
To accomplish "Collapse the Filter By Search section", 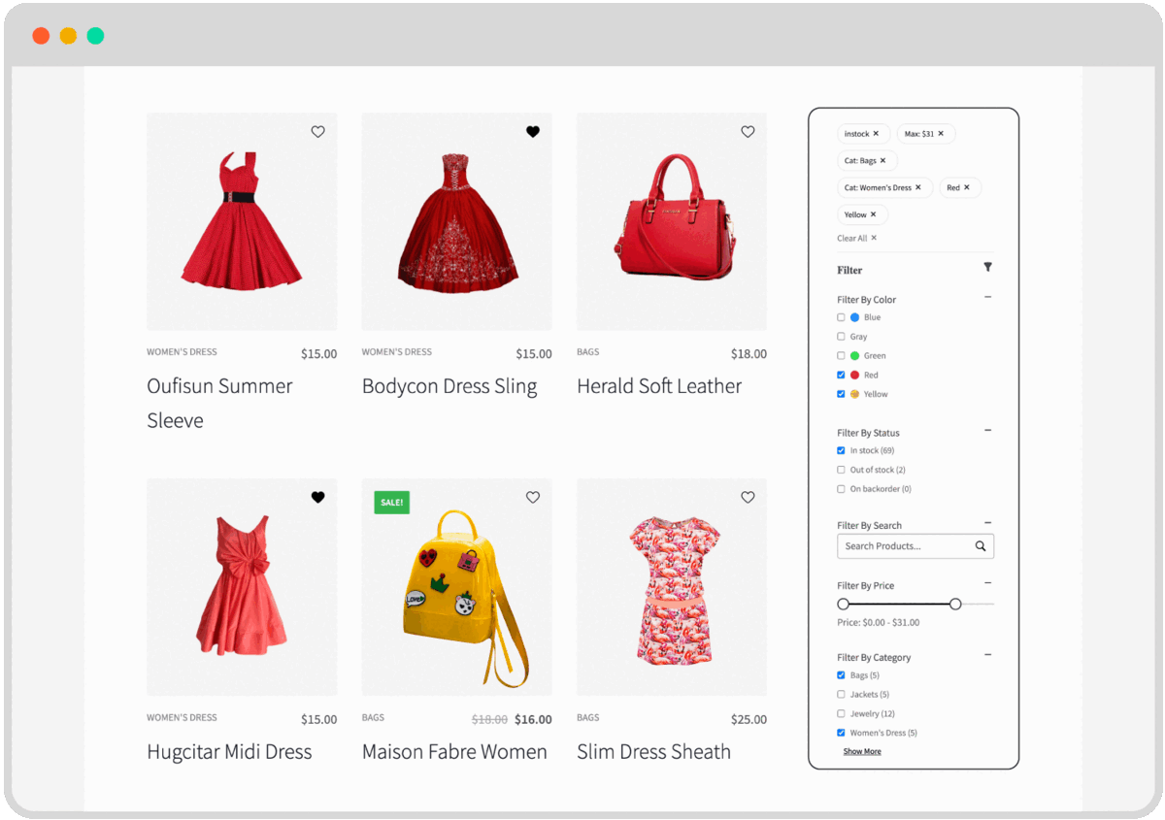I will 988,522.
